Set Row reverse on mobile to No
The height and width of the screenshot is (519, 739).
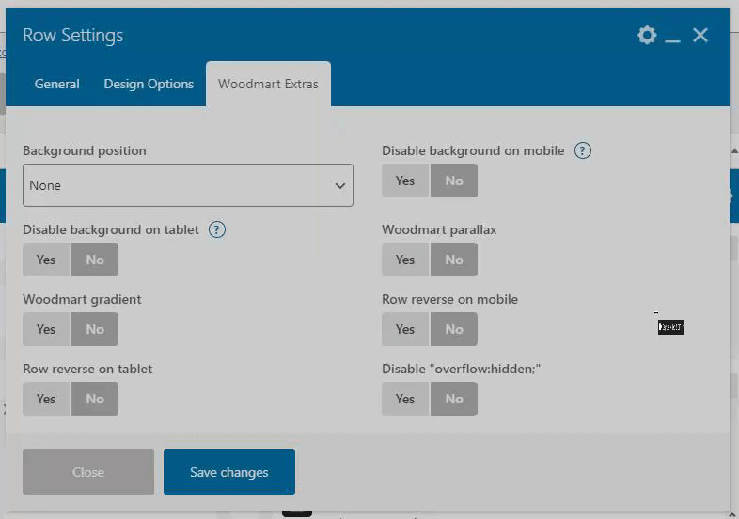(454, 329)
